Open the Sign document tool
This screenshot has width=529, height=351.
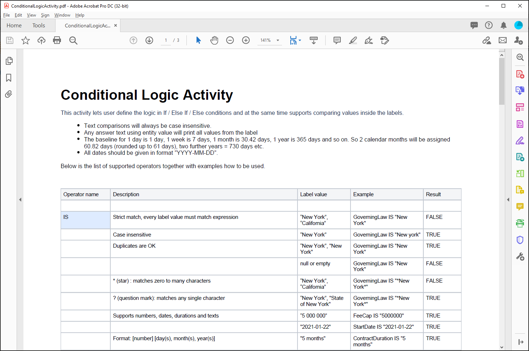(x=369, y=40)
